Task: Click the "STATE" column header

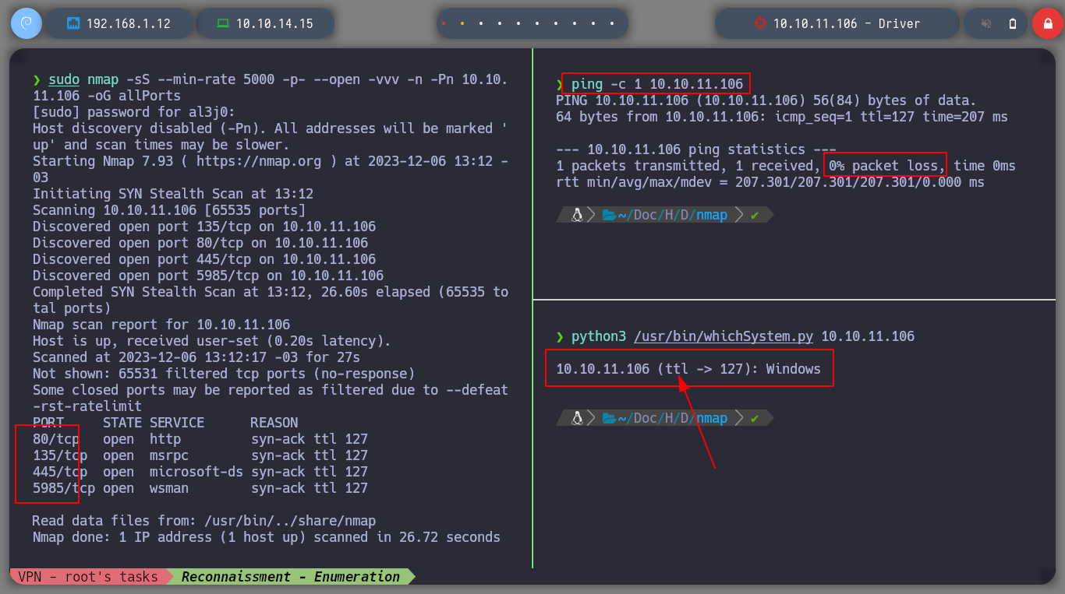Action: pyautogui.click(x=122, y=423)
